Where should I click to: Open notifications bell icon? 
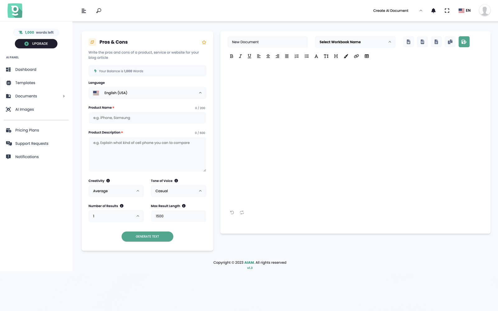(x=433, y=10)
